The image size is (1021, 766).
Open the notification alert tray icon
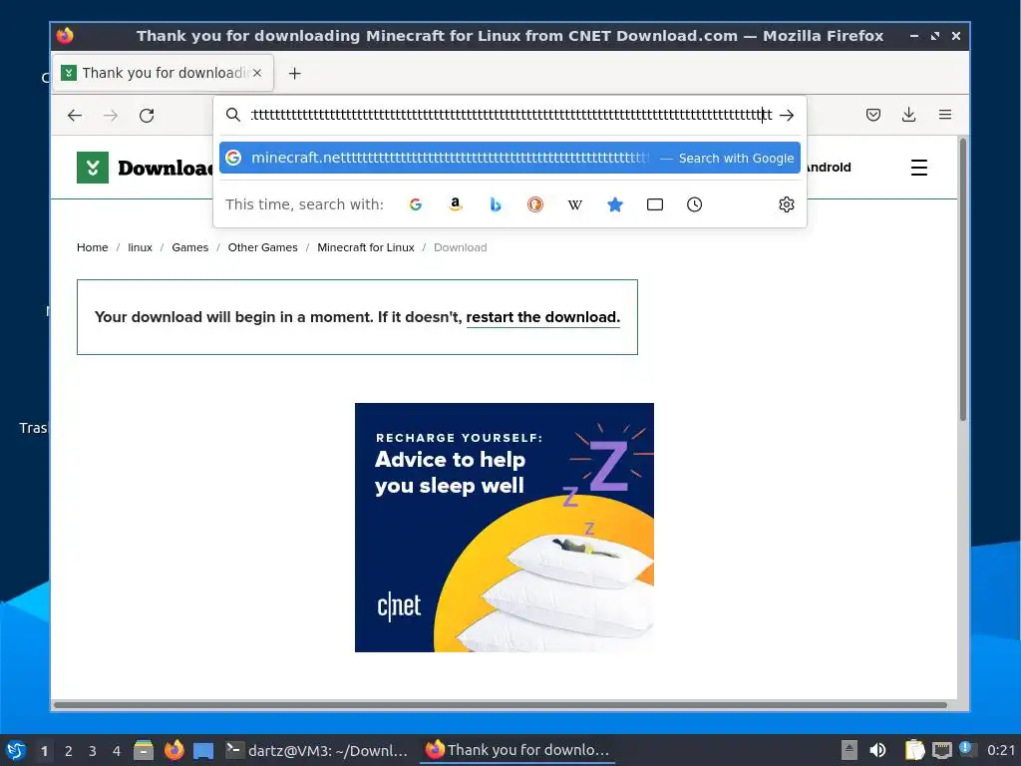968,749
